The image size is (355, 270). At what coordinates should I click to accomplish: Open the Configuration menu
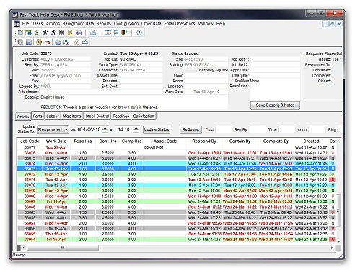[x=126, y=24]
